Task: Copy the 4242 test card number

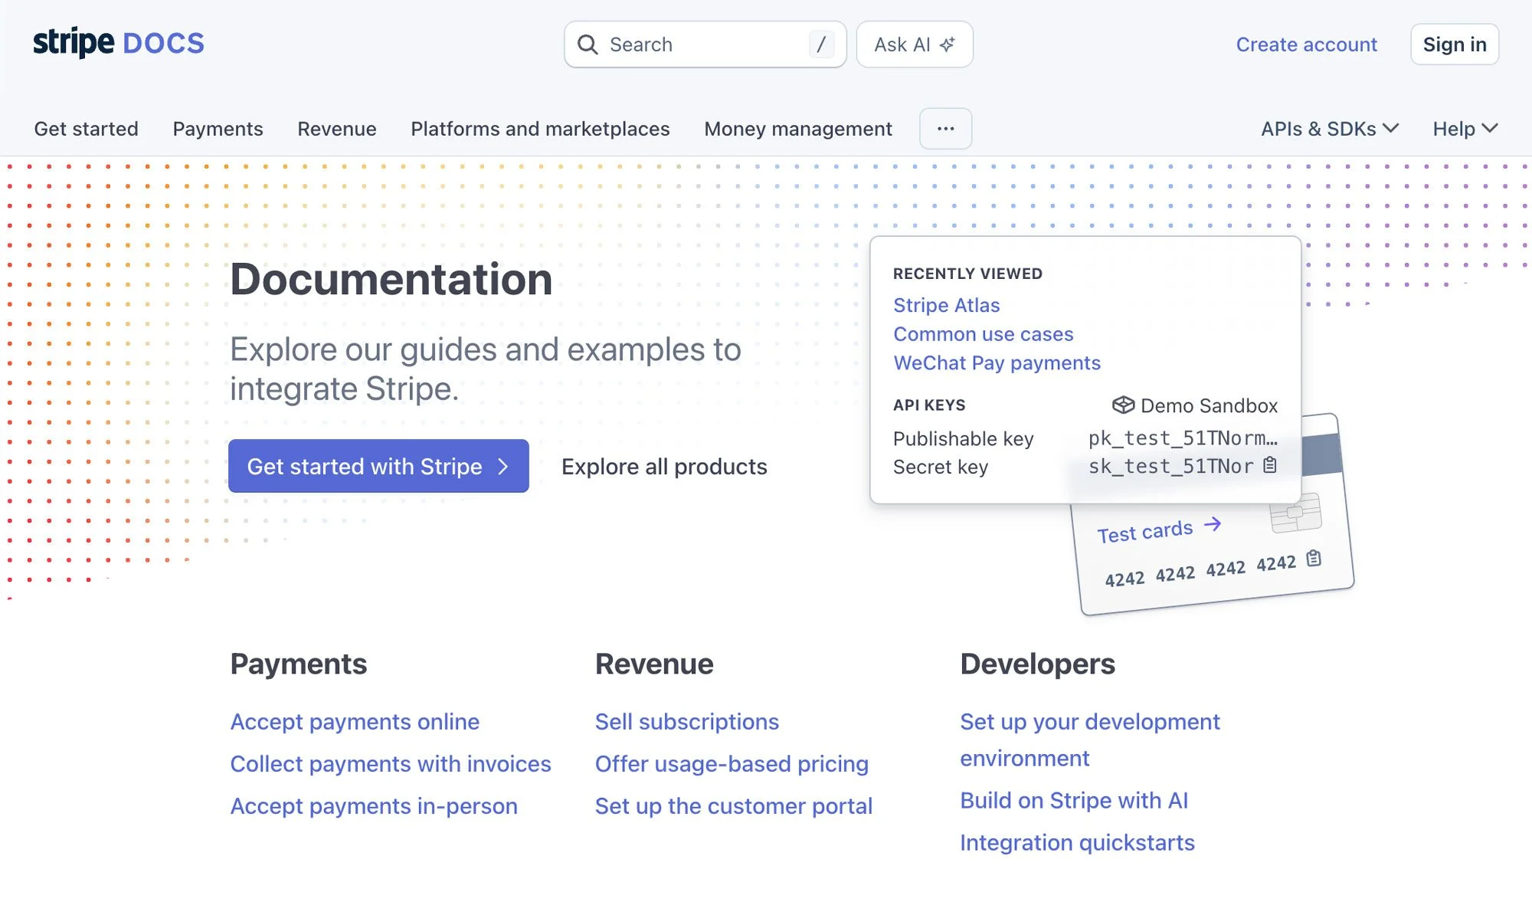Action: pos(1314,558)
